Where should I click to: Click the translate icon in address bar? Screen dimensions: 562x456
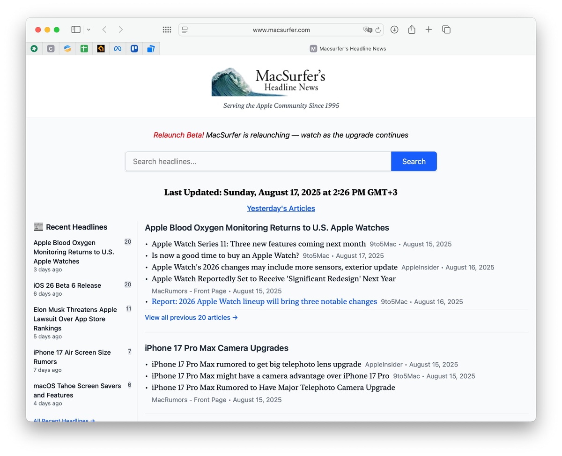coord(368,30)
